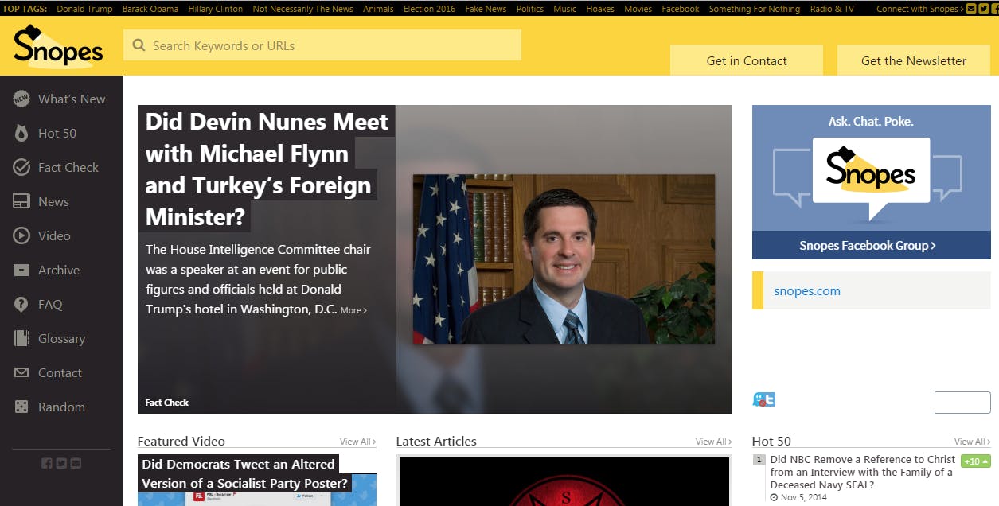Screen dimensions: 999x506
Task: Open the Connect with Snopes link
Action: tap(920, 9)
